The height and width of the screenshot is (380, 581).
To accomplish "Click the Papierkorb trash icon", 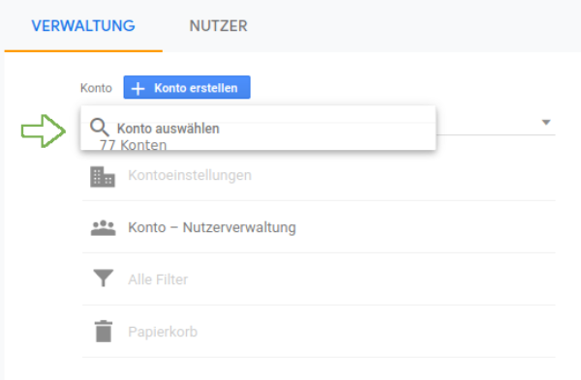I will point(104,331).
